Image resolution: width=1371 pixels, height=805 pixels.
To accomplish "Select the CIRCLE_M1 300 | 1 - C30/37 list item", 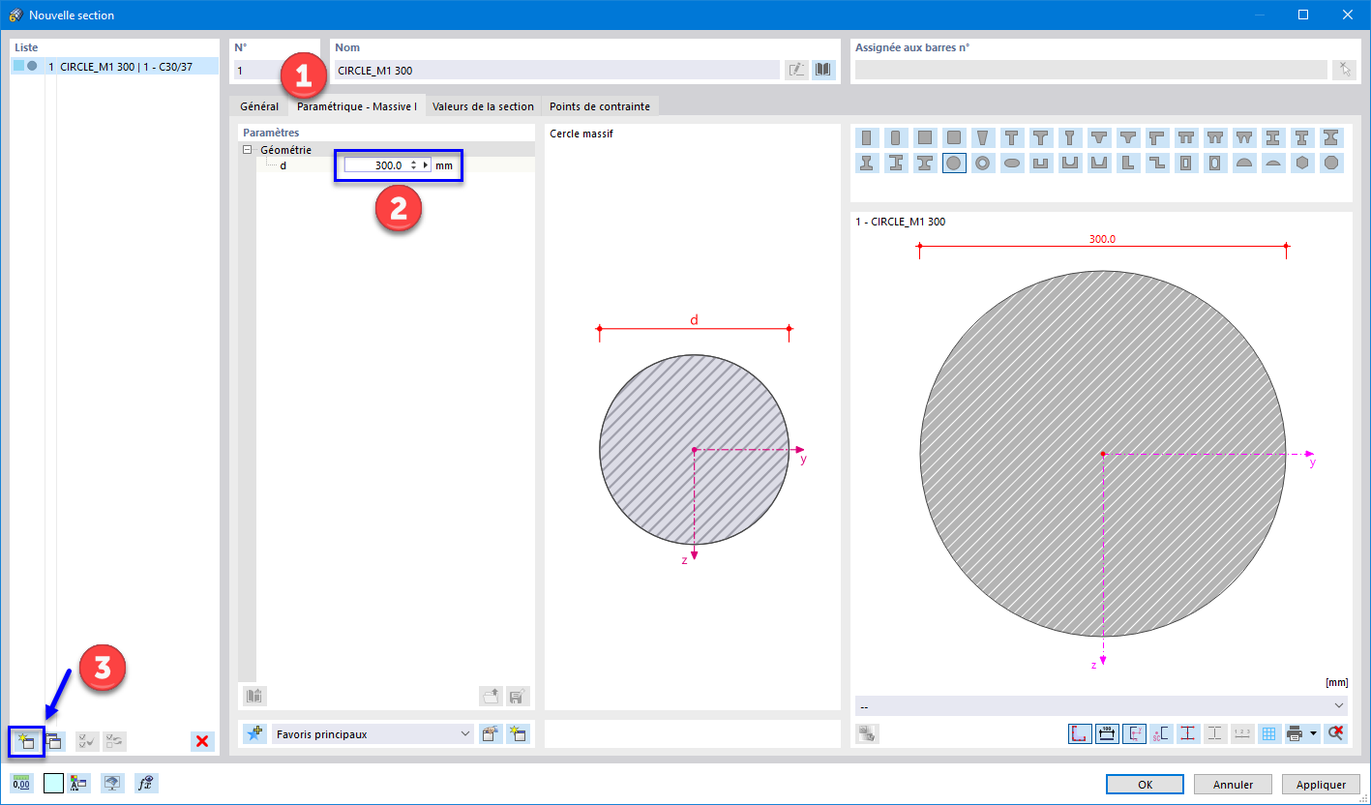I will point(115,67).
